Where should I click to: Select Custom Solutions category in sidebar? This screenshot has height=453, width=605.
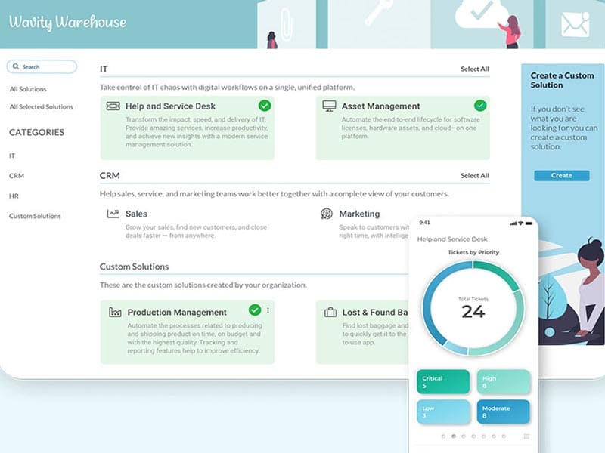(35, 216)
